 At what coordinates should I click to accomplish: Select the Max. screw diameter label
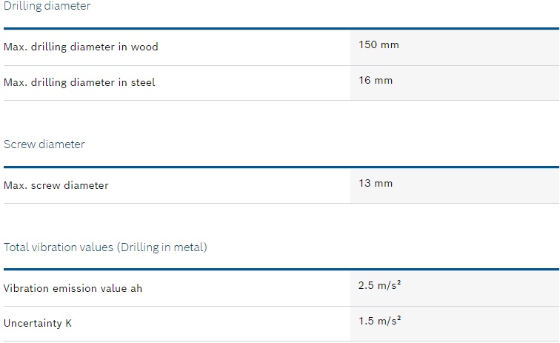pos(56,185)
